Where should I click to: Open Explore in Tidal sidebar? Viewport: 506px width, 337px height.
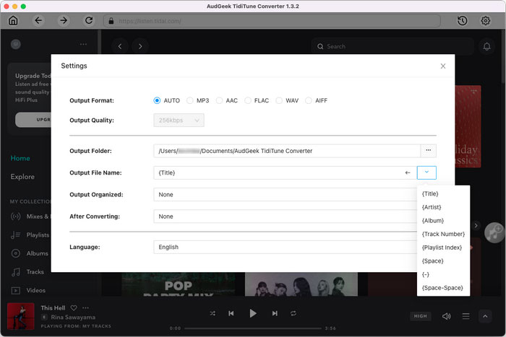pyautogui.click(x=22, y=177)
